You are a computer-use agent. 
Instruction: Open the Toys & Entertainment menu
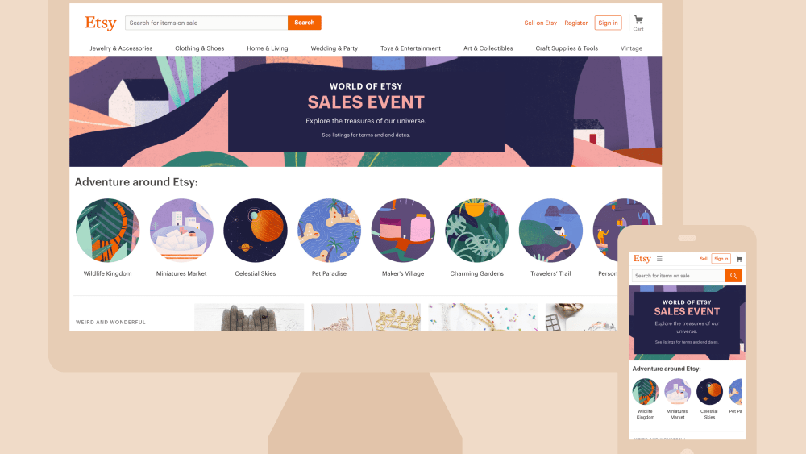(x=410, y=48)
